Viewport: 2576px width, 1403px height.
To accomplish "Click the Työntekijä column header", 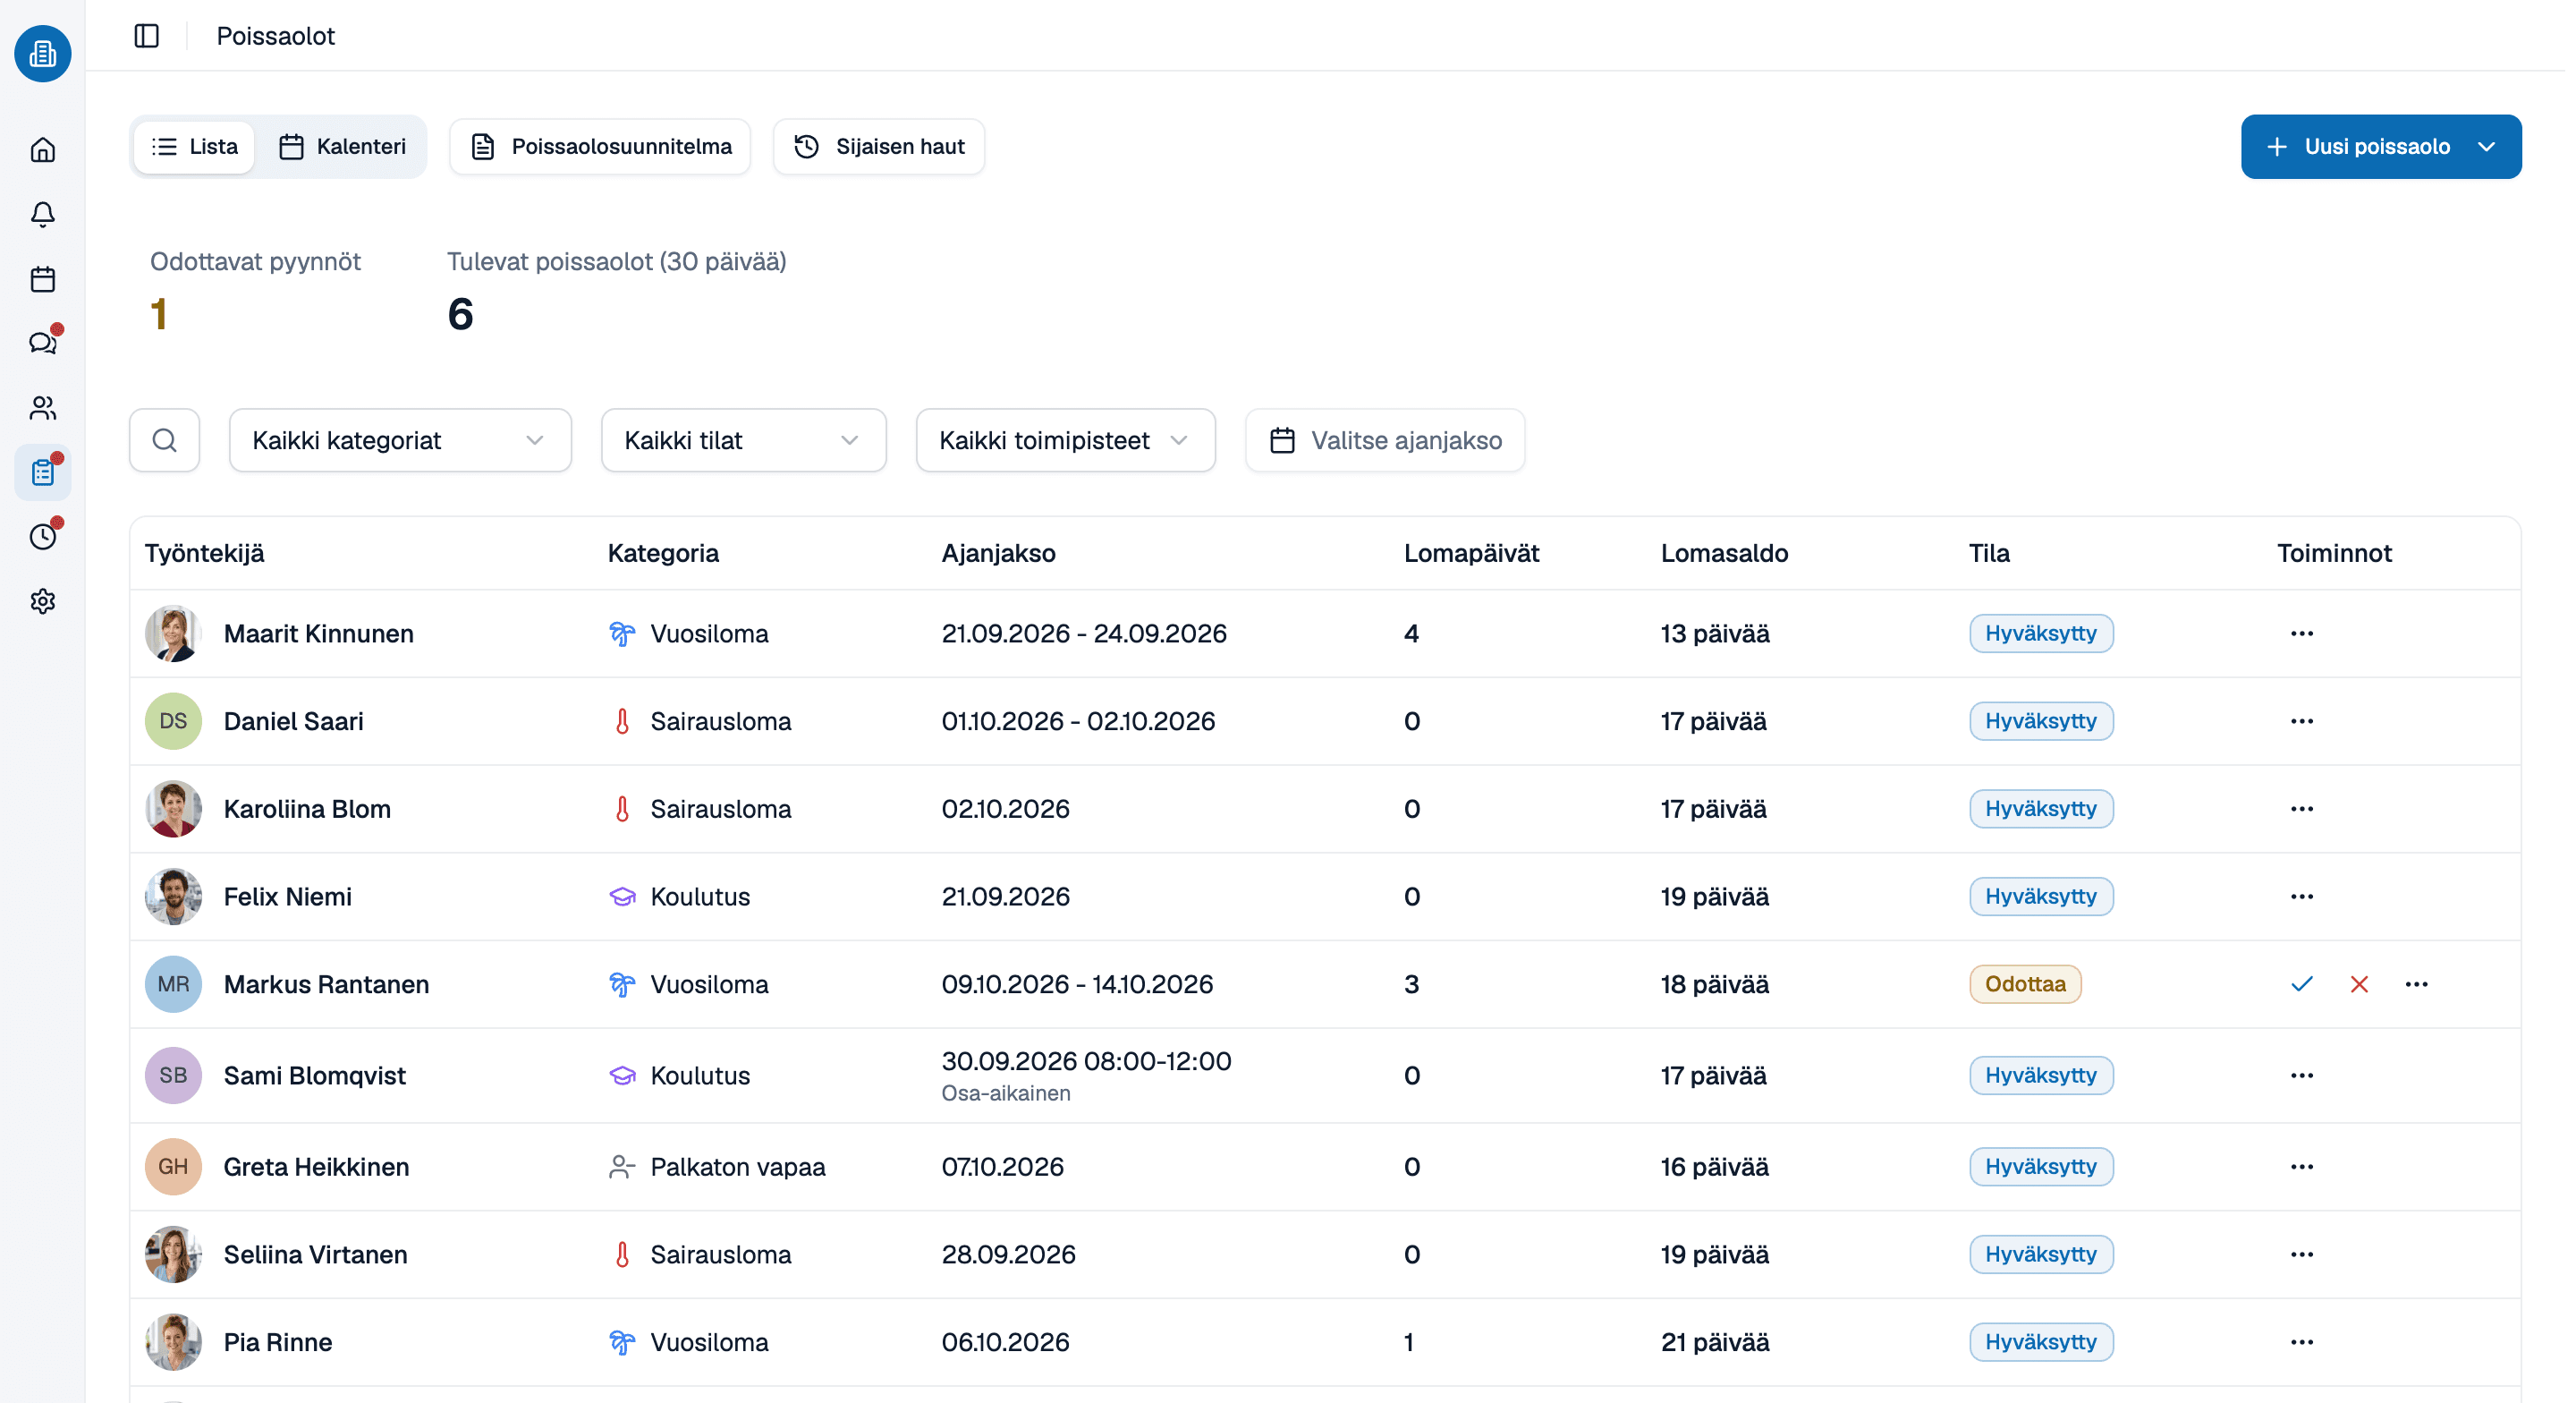I will [205, 553].
